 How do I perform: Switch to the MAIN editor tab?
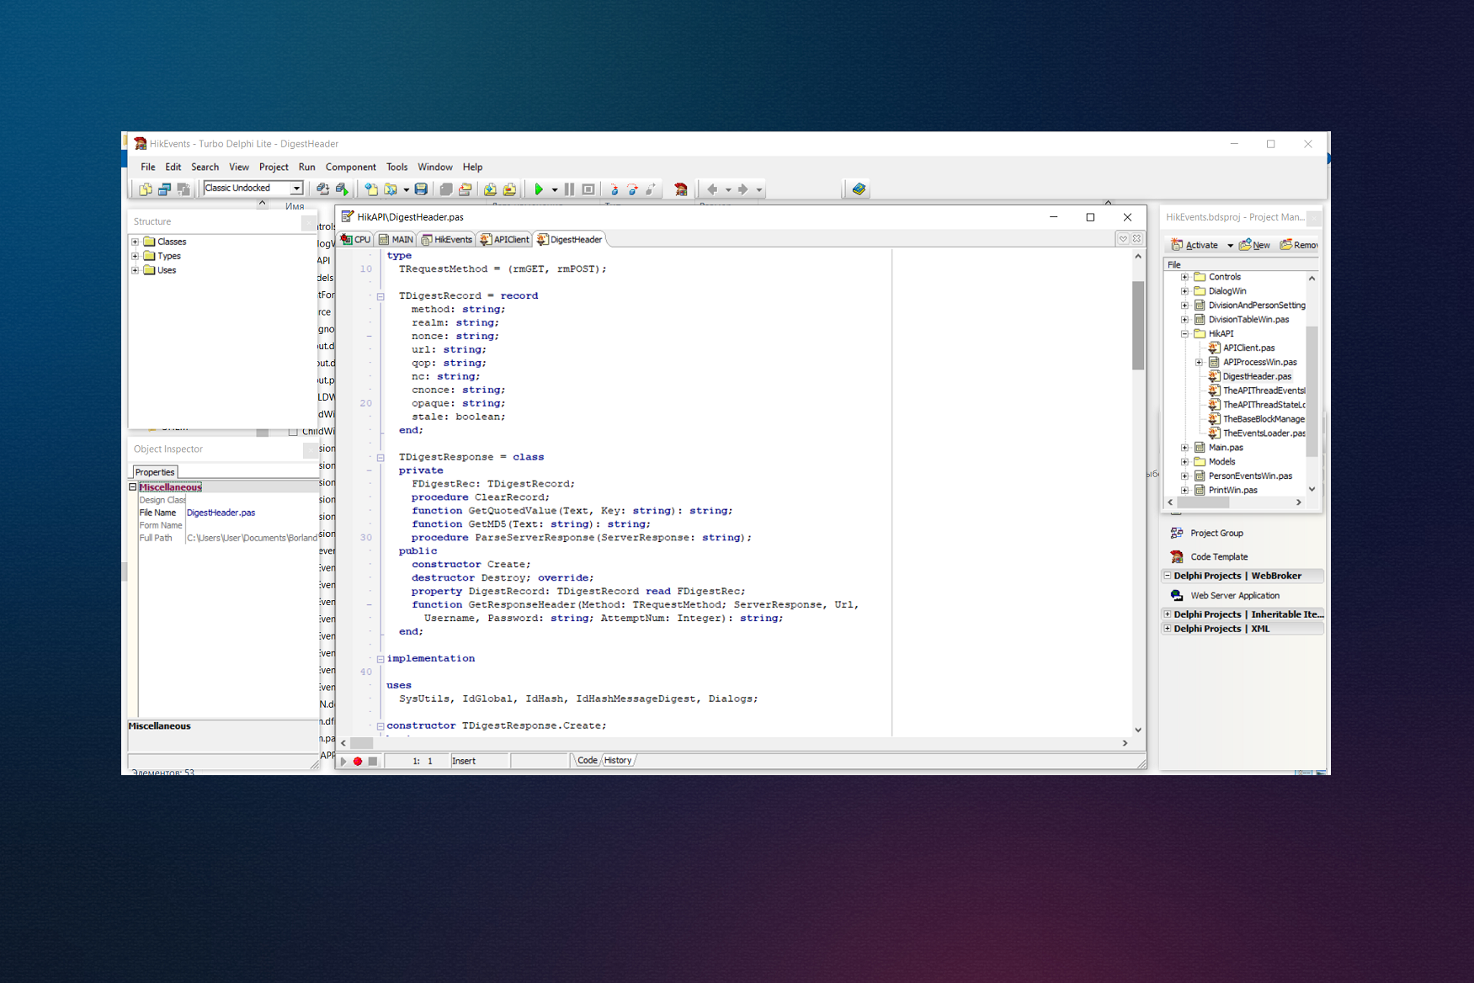click(x=396, y=240)
